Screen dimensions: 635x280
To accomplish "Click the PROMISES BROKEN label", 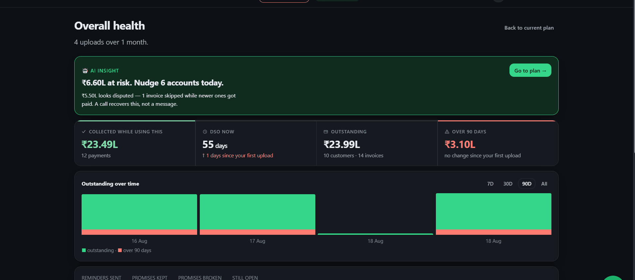I will point(200,278).
